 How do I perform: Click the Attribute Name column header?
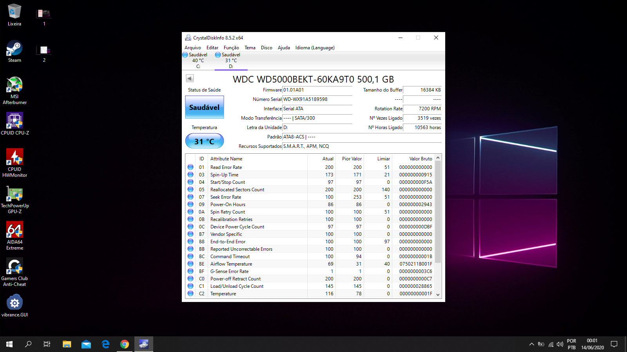257,159
